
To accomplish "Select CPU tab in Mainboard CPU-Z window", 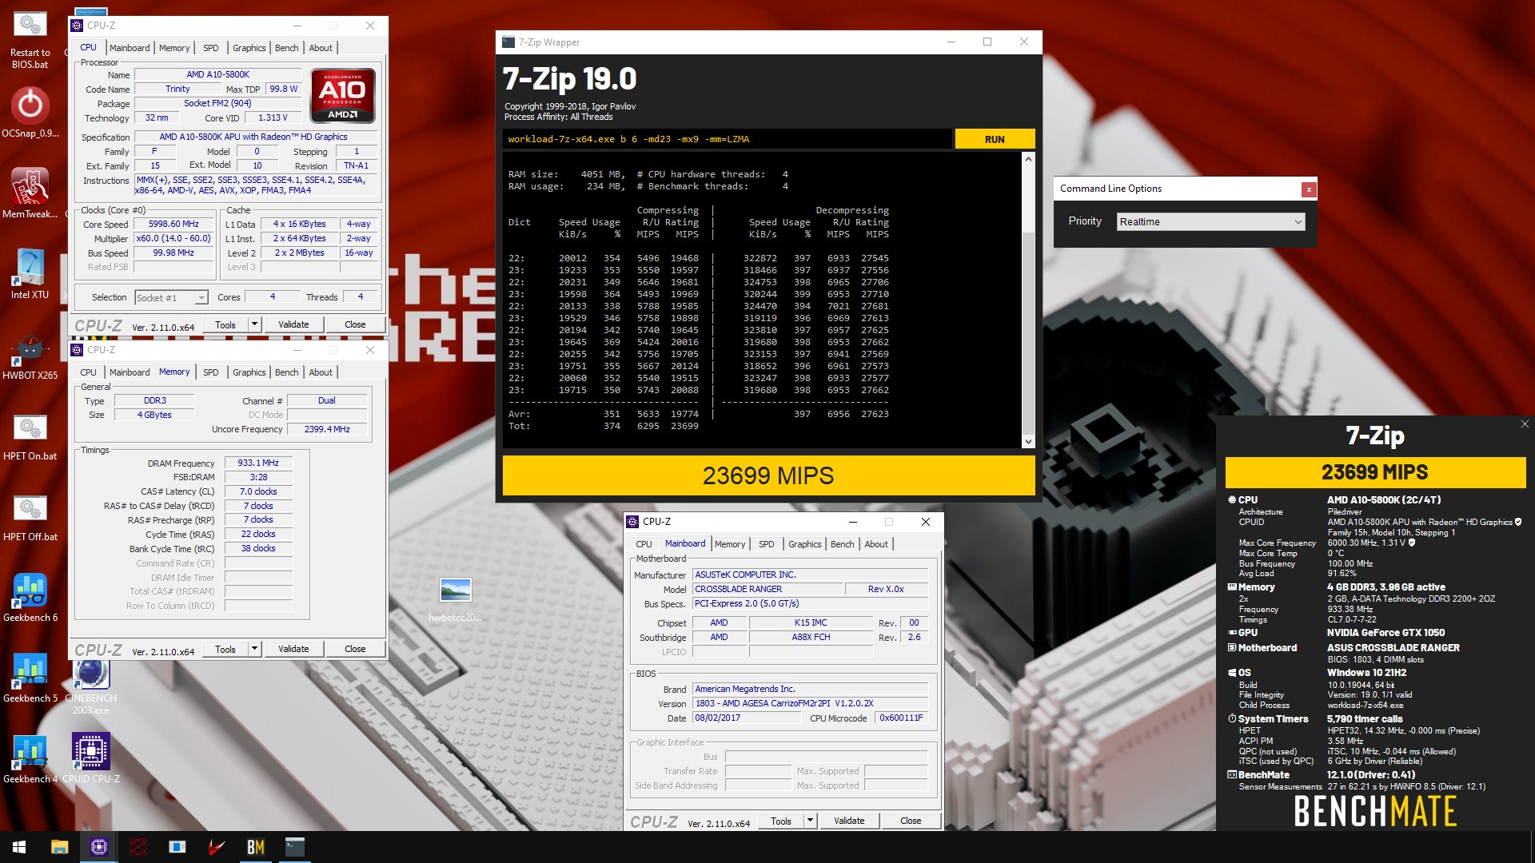I will tap(644, 544).
